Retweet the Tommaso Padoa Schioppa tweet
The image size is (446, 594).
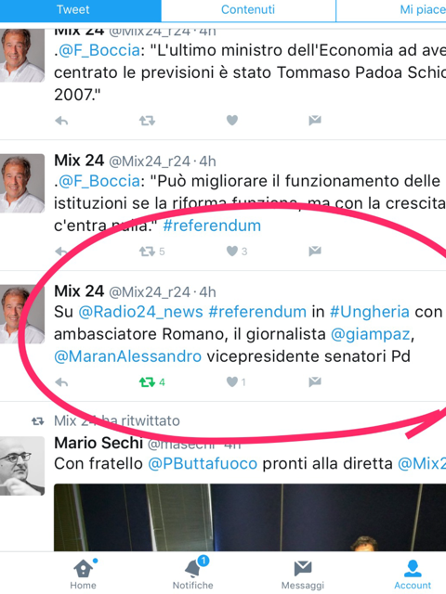tap(147, 121)
